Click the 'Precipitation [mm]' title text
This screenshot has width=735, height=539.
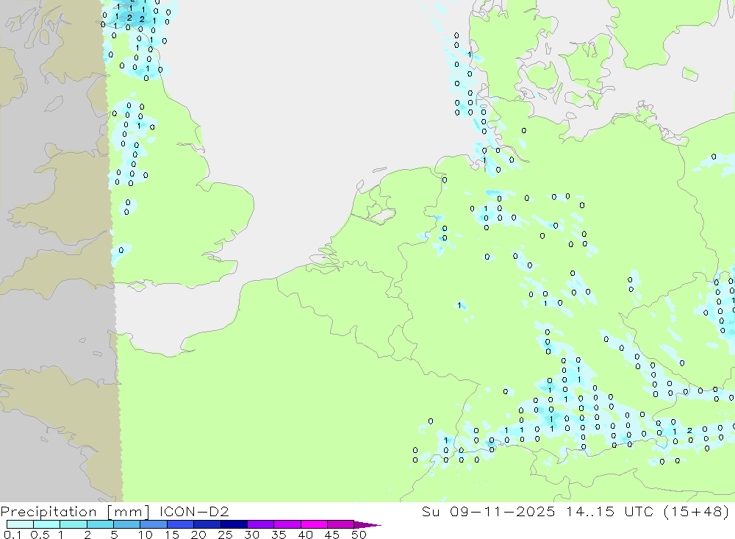coord(75,511)
